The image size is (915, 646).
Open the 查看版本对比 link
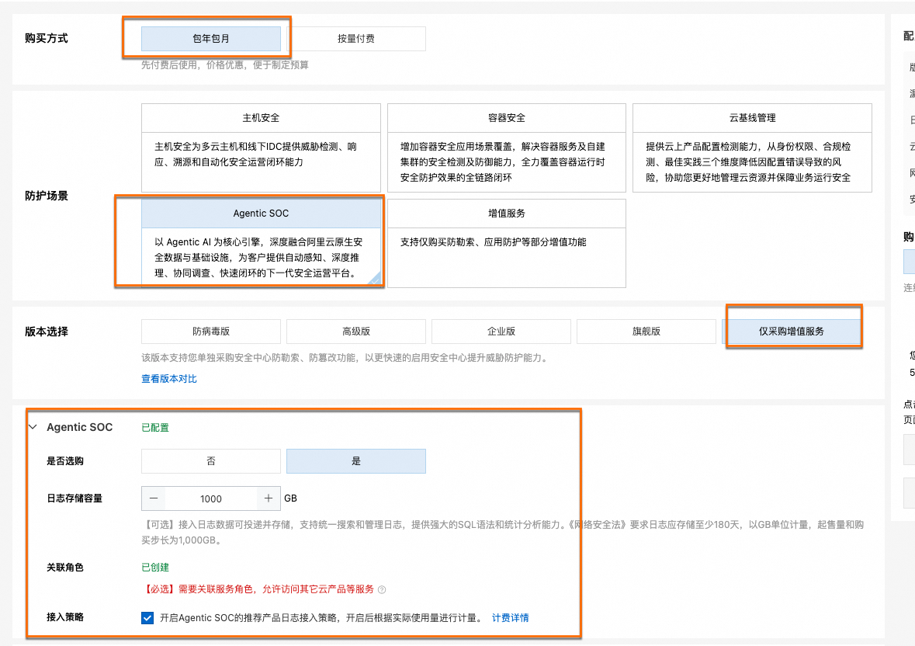(168, 379)
